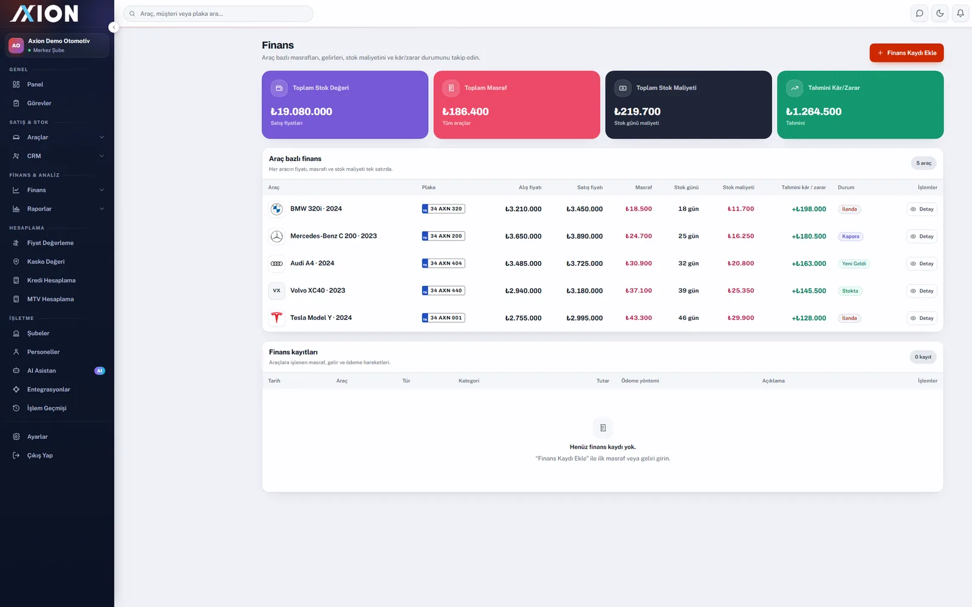
Task: Log out with Çıkış Yap
Action: (x=57, y=456)
